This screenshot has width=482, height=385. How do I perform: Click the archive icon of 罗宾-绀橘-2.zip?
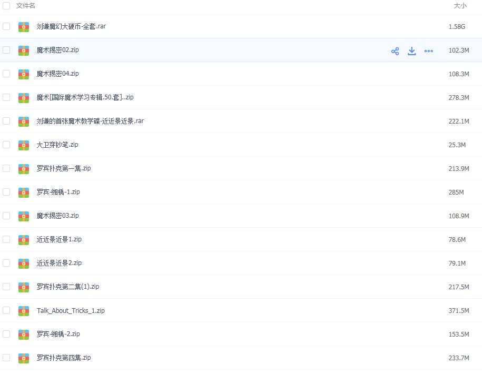24,335
